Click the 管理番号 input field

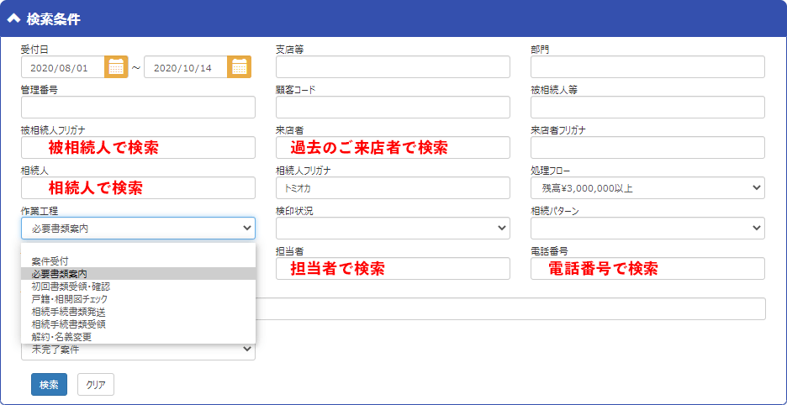tap(138, 108)
